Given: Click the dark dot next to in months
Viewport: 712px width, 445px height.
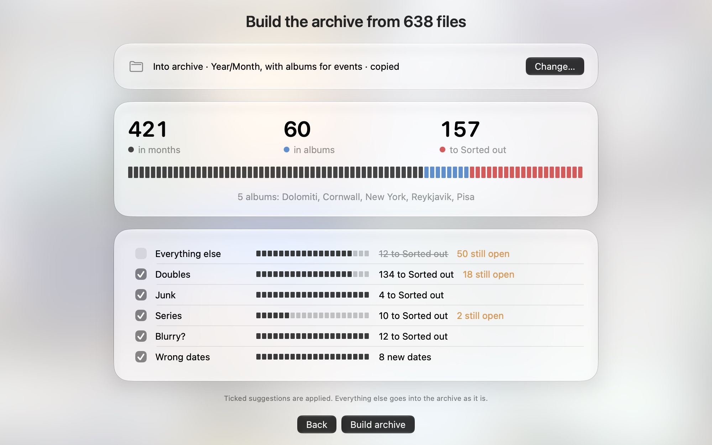Looking at the screenshot, I should pos(131,150).
